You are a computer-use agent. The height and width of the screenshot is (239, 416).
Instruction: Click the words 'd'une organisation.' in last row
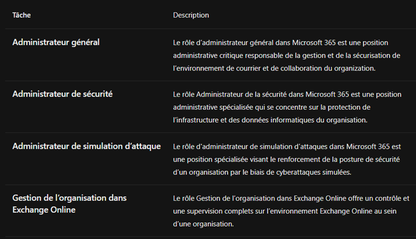pos(203,224)
